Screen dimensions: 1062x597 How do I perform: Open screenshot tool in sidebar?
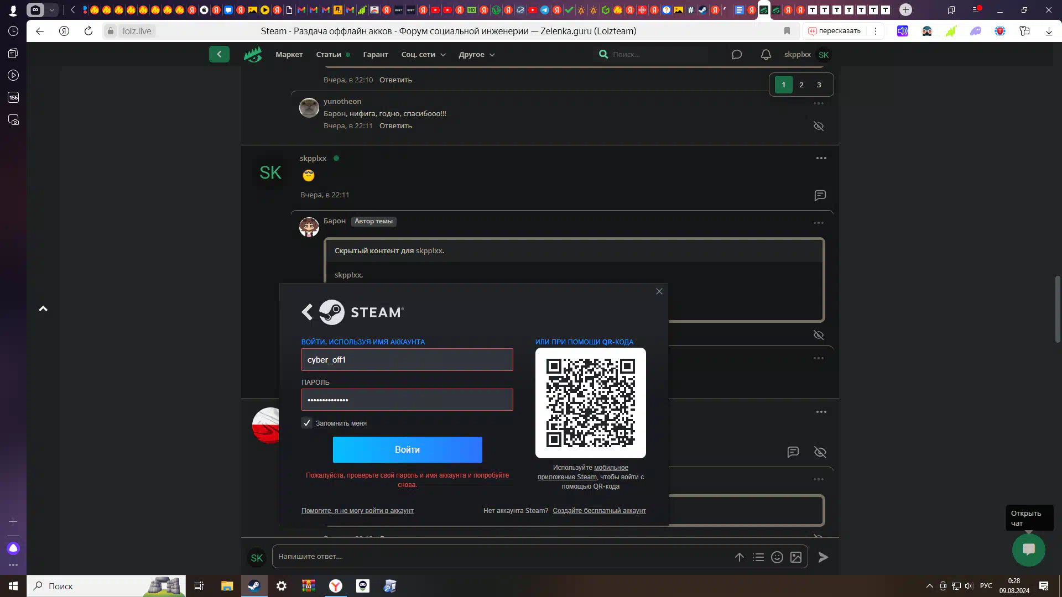tap(13, 120)
